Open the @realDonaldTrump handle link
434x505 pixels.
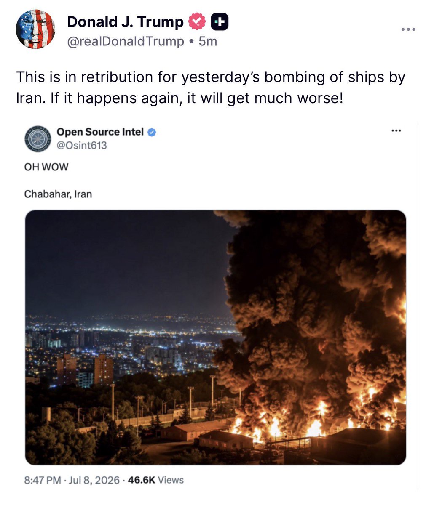click(126, 41)
